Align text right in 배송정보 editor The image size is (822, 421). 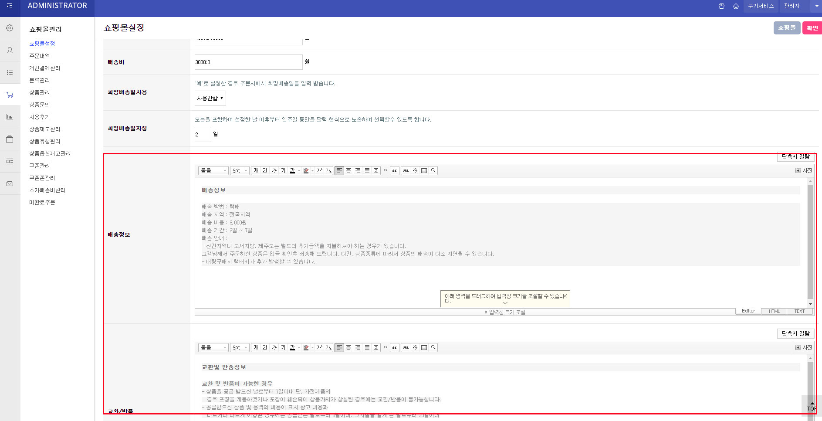coord(358,170)
